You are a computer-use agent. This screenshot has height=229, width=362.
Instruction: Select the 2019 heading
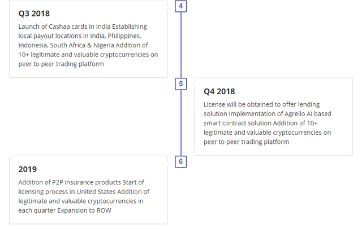tap(28, 169)
